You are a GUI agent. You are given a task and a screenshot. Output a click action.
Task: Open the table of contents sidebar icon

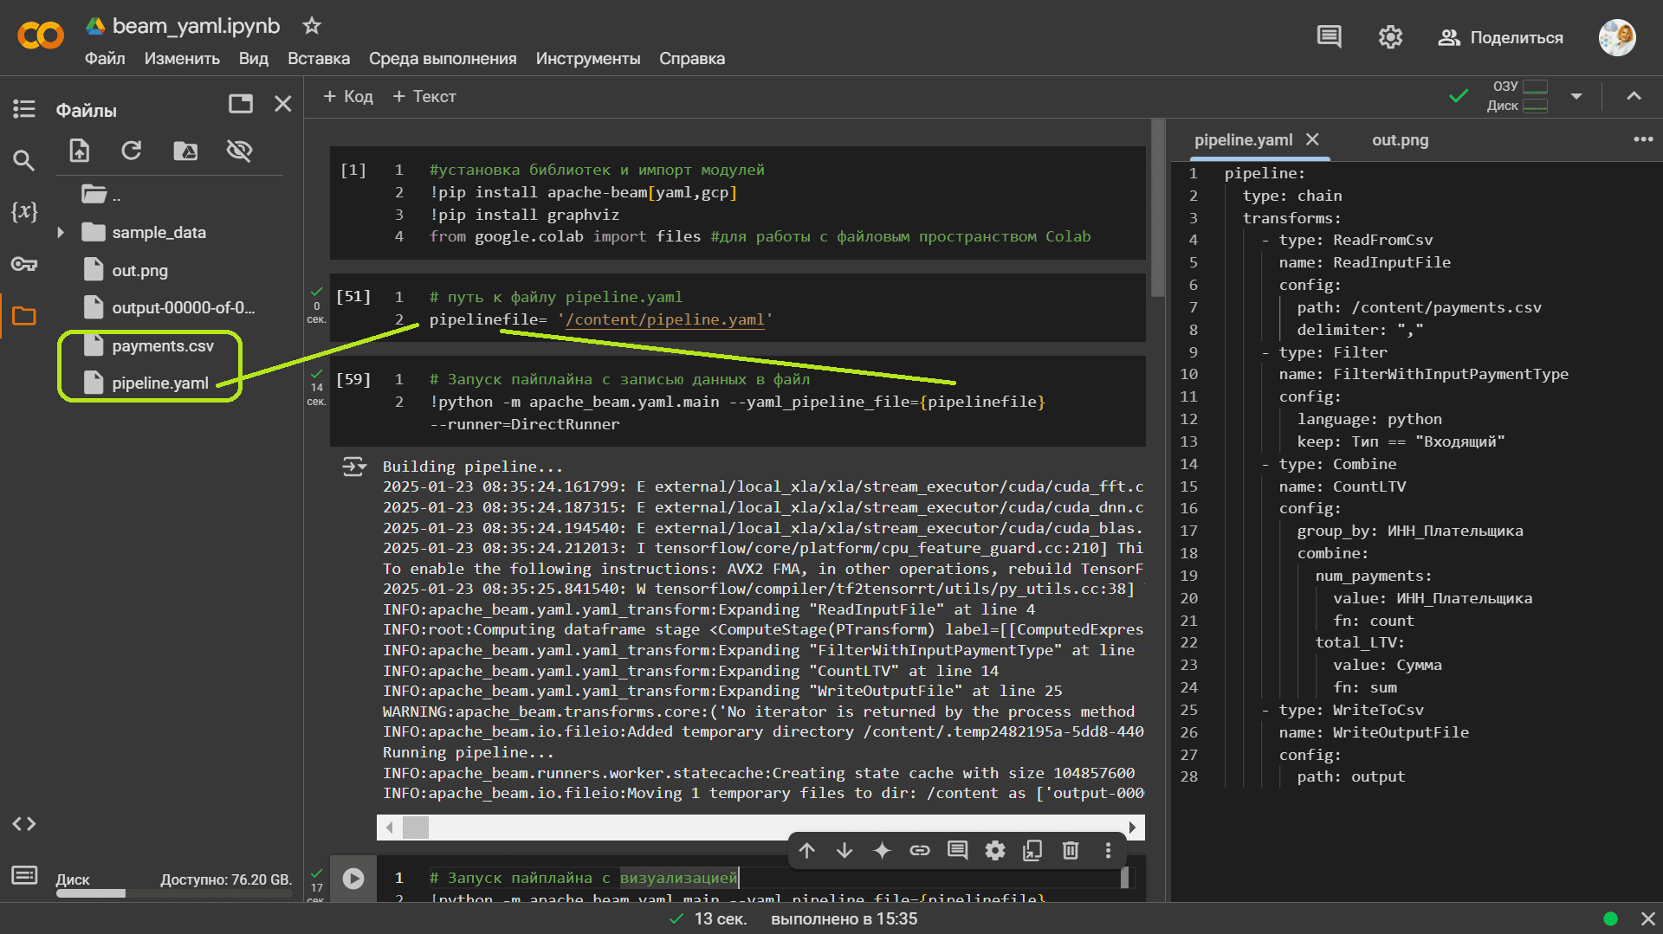pos(23,109)
